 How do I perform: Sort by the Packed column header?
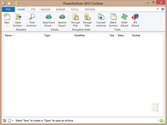136,35
